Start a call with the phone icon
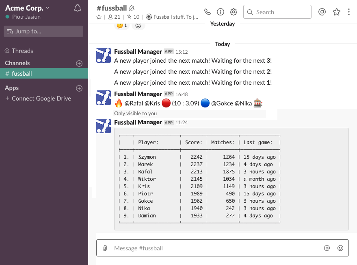 [208, 12]
